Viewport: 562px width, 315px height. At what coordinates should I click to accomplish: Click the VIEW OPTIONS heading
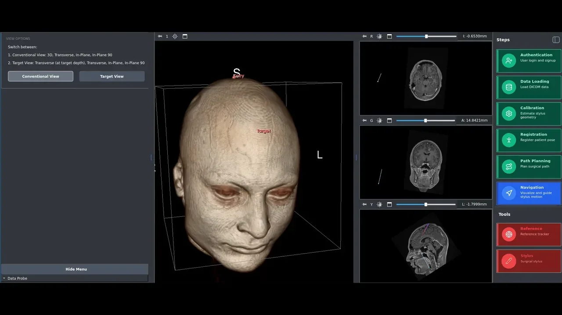click(x=18, y=39)
